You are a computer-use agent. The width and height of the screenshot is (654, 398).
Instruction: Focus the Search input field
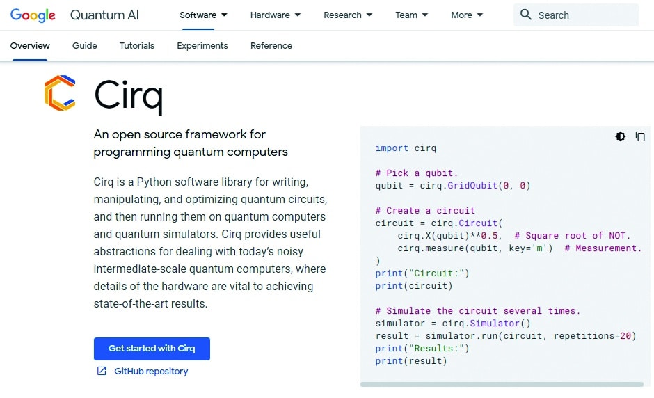(x=584, y=15)
